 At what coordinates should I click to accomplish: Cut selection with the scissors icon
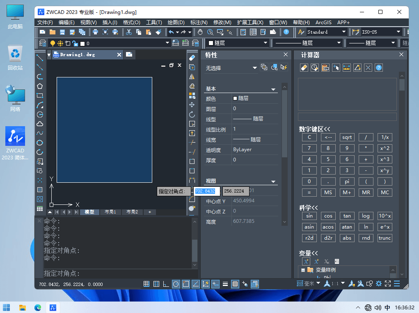pyautogui.click(x=129, y=32)
